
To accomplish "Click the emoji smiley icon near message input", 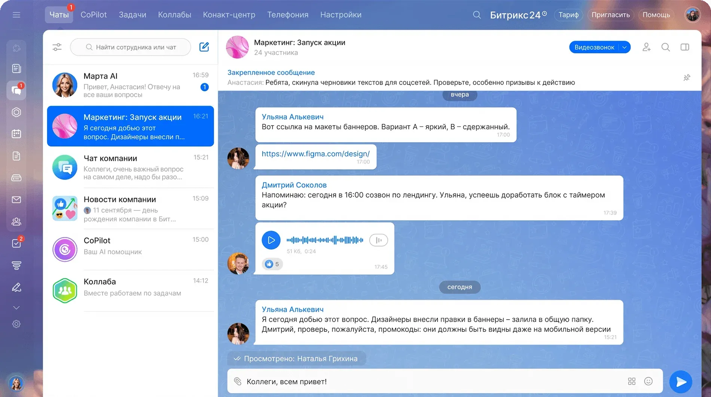I will pos(648,381).
